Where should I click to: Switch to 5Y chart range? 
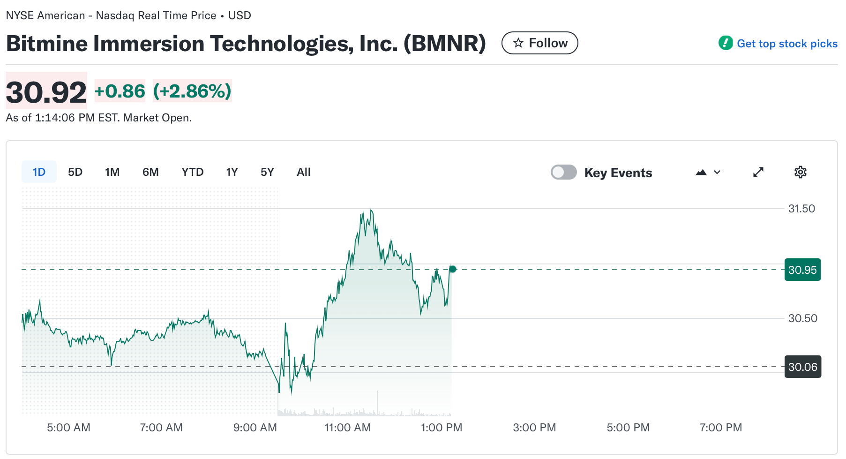267,172
